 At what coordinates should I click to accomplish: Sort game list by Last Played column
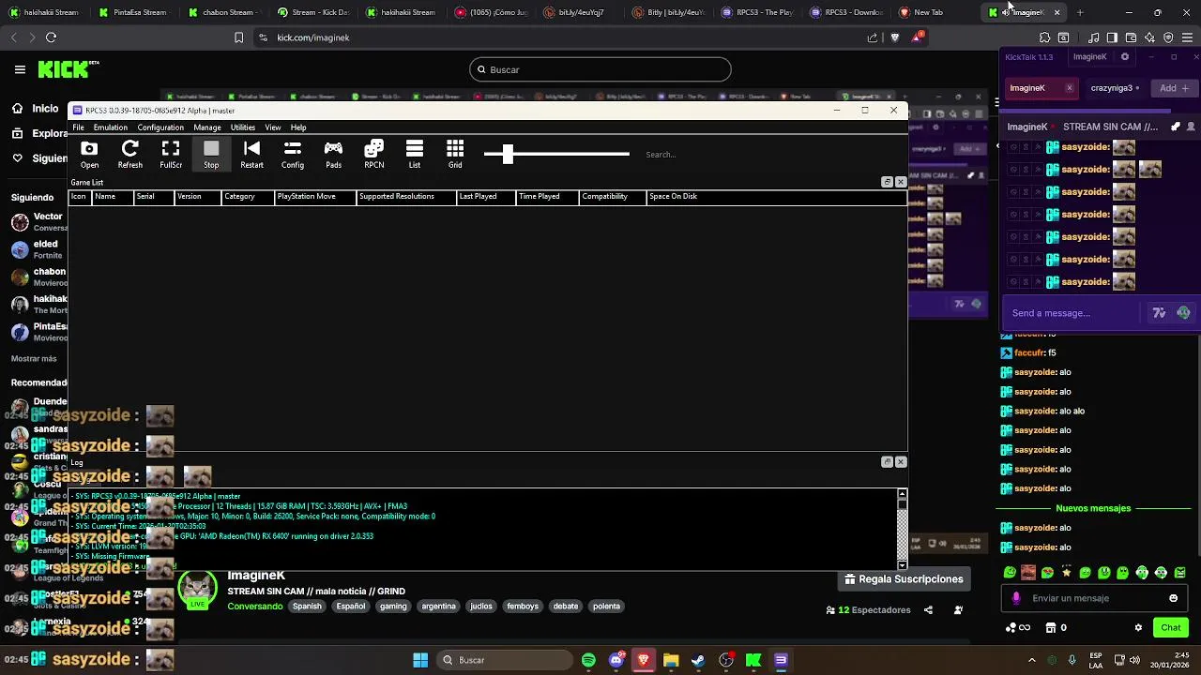[485, 197]
